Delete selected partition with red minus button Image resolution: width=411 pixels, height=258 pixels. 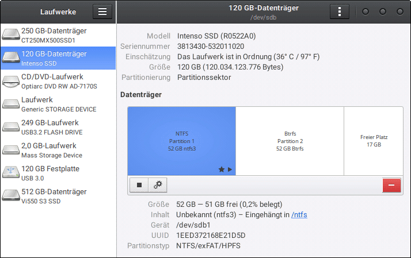pos(391,185)
